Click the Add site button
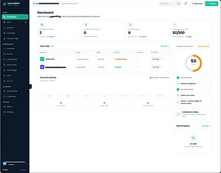The width and height of the screenshot is (221, 173). 212,4
